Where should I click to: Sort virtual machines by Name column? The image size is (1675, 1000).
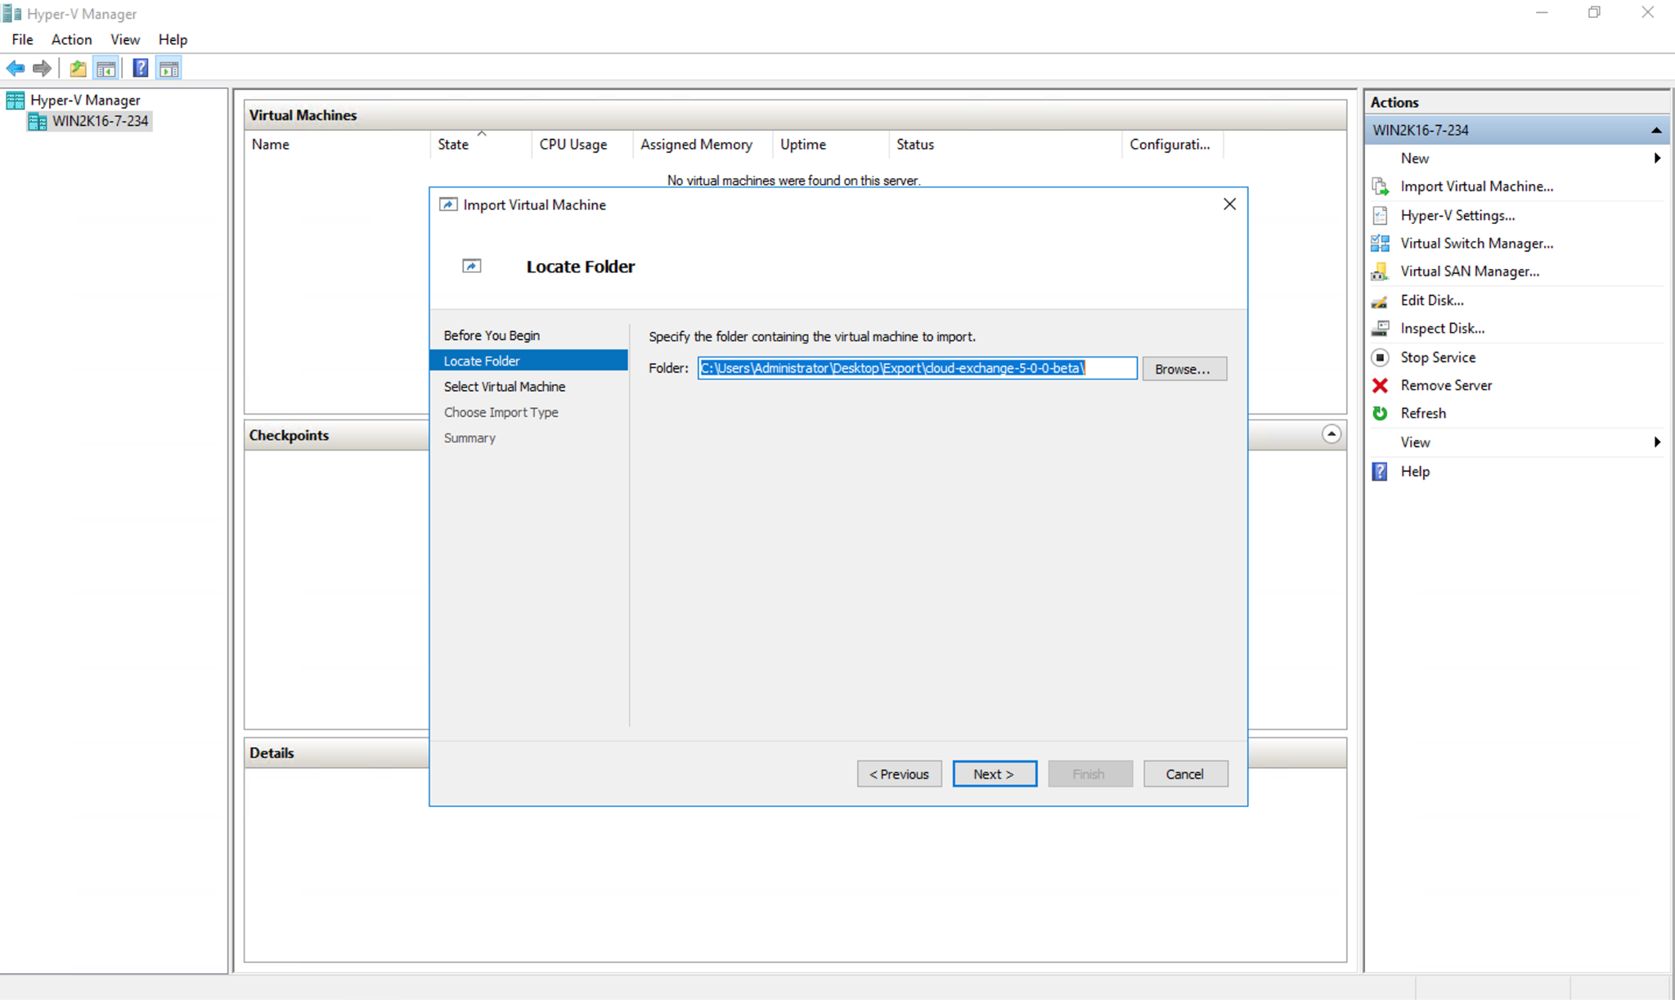pos(337,144)
